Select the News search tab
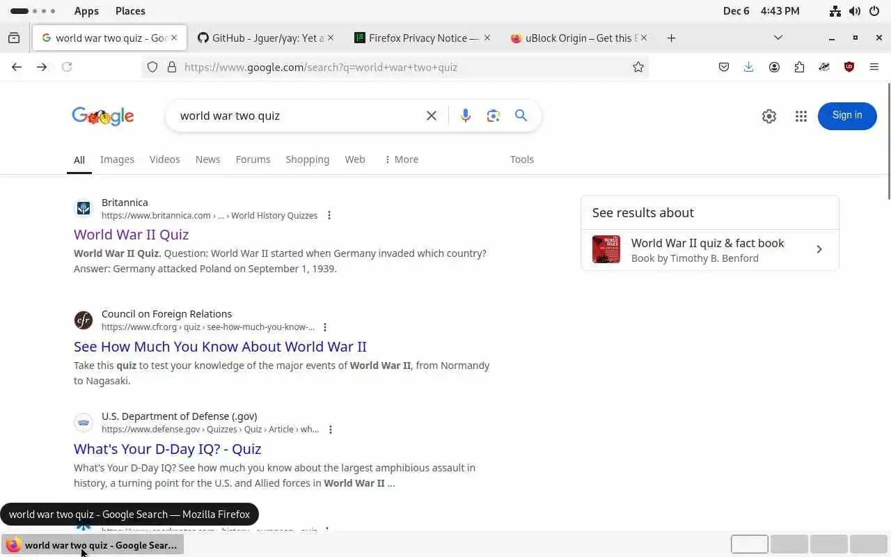Screen dimensions: 891x557 pyautogui.click(x=207, y=159)
